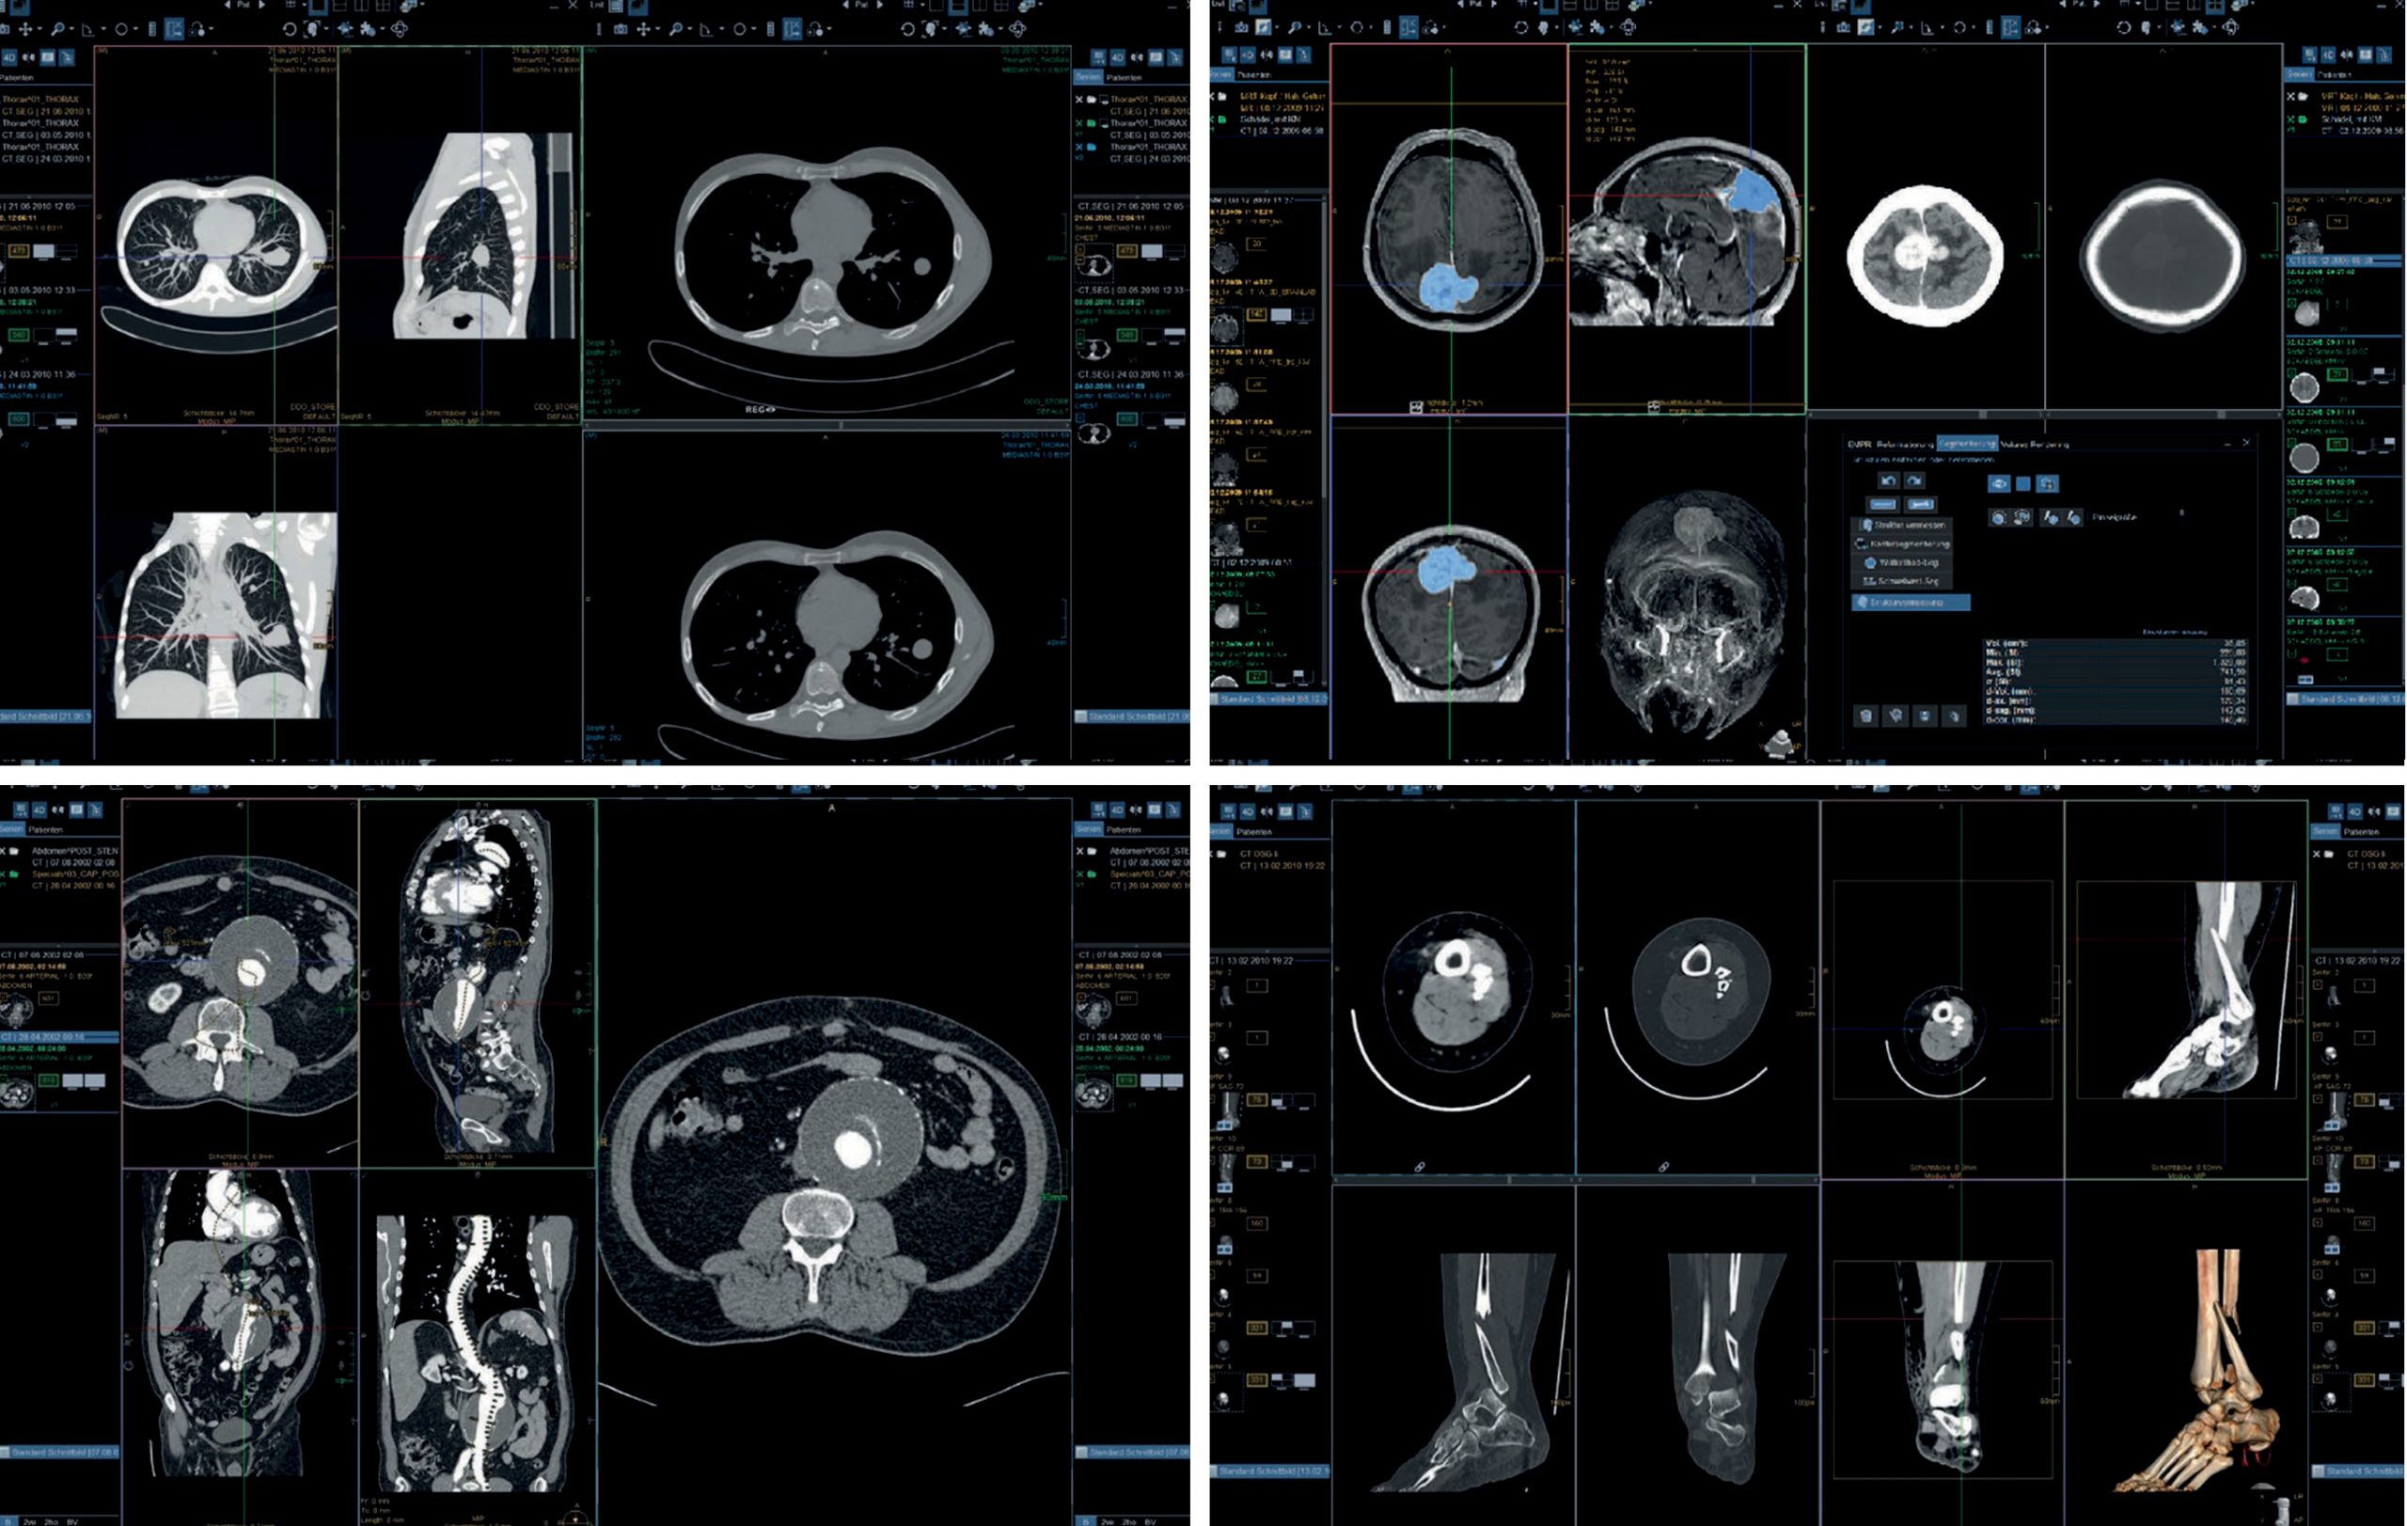Open the pan dropdown arrow in brain window's left toolbar
2407x1526 pixels.
(1278, 27)
